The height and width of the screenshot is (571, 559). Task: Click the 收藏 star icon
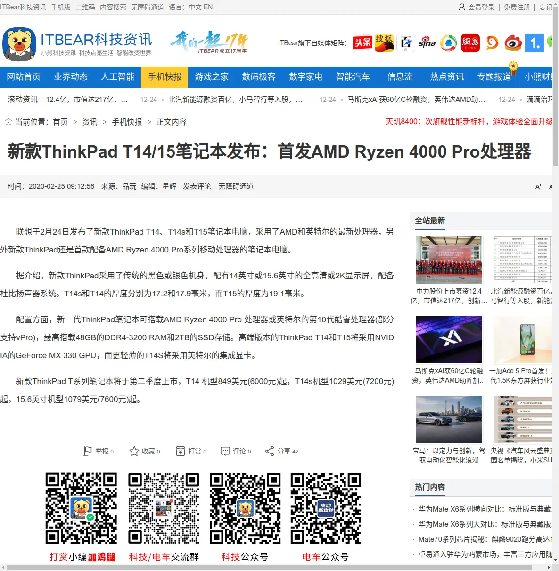(x=134, y=451)
